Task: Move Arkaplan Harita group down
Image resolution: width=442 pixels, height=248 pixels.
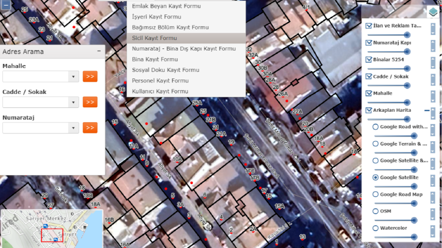Action: [x=433, y=117]
